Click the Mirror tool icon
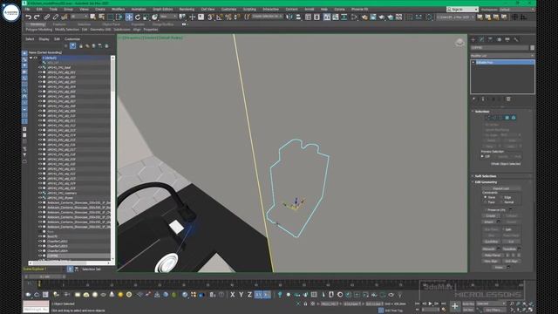The width and height of the screenshot is (558, 314). tap(289, 17)
